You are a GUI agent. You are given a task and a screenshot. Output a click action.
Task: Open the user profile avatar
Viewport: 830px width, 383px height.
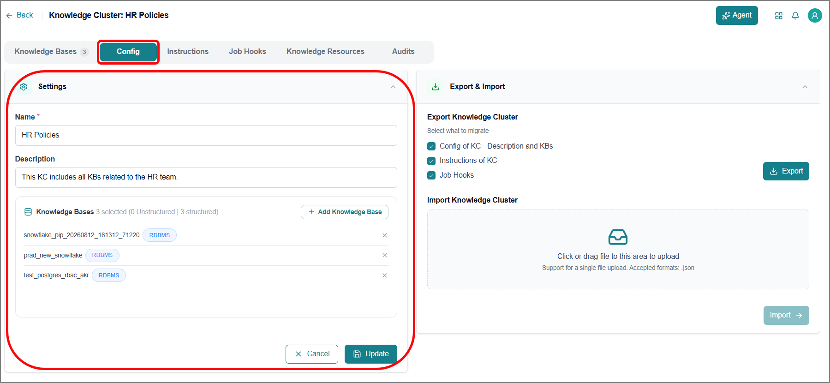[x=815, y=16]
